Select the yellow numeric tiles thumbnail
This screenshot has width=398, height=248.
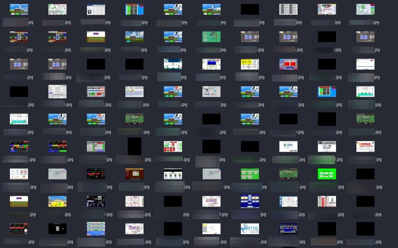(250, 64)
